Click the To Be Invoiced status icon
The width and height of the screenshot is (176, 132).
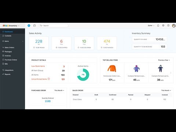click(102, 47)
